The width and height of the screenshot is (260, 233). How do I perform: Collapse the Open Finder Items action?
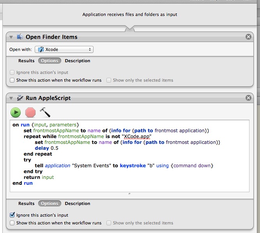click(x=11, y=37)
